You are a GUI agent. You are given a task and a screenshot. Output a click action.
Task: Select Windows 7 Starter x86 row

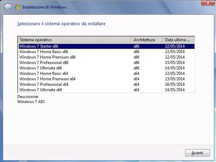106,46
